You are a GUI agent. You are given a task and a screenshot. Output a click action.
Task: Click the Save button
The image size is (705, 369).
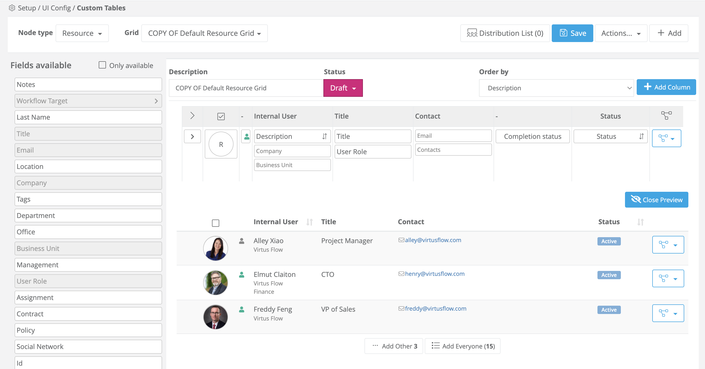pos(572,33)
